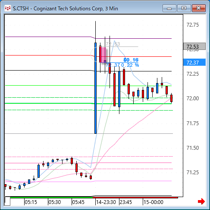Maximize the S.CTSH chart window
Screen dimensions: 210x210
tap(184, 8)
